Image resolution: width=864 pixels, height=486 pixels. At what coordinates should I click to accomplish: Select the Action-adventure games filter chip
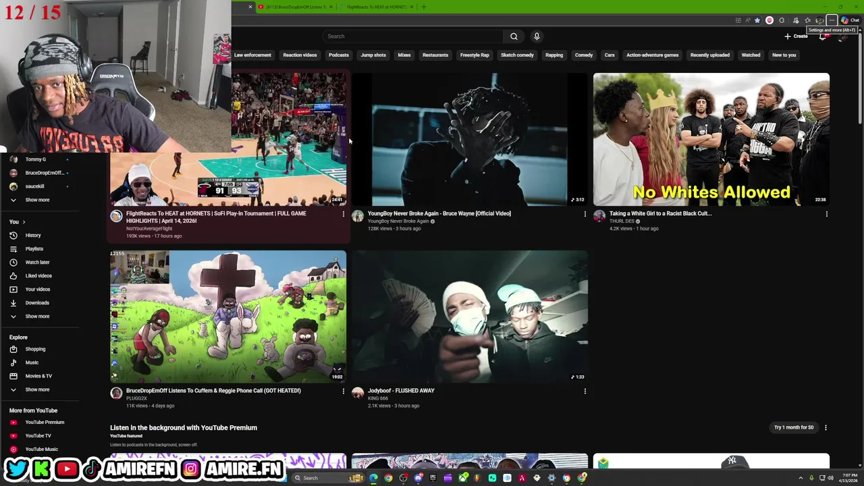point(652,55)
